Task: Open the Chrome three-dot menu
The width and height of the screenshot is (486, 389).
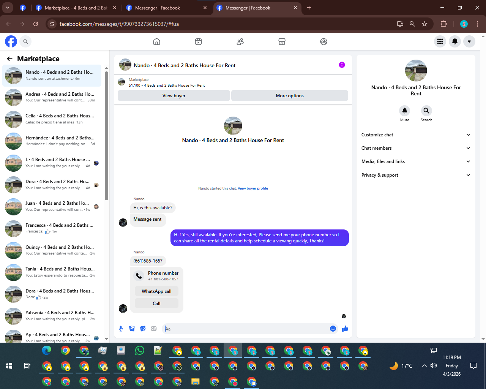Action: (x=478, y=24)
